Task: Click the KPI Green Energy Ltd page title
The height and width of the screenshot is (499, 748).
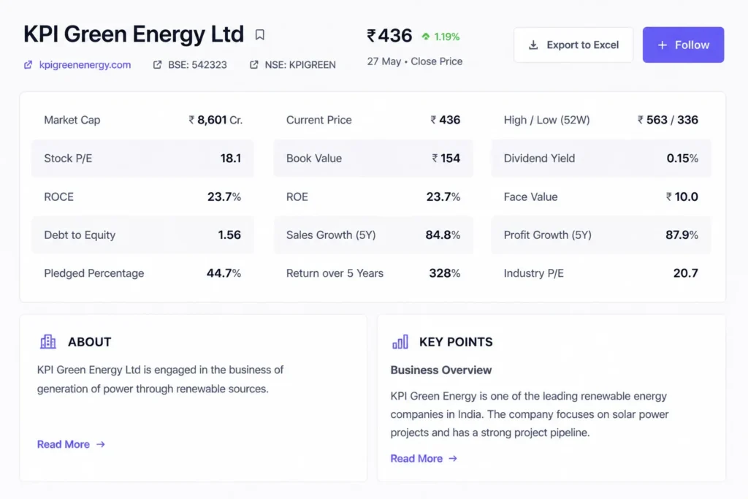Action: 134,34
